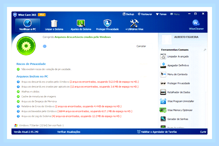Open Wise Program Uninstaller
Screen dimensions: 219x146
pyautogui.click(x=177, y=101)
